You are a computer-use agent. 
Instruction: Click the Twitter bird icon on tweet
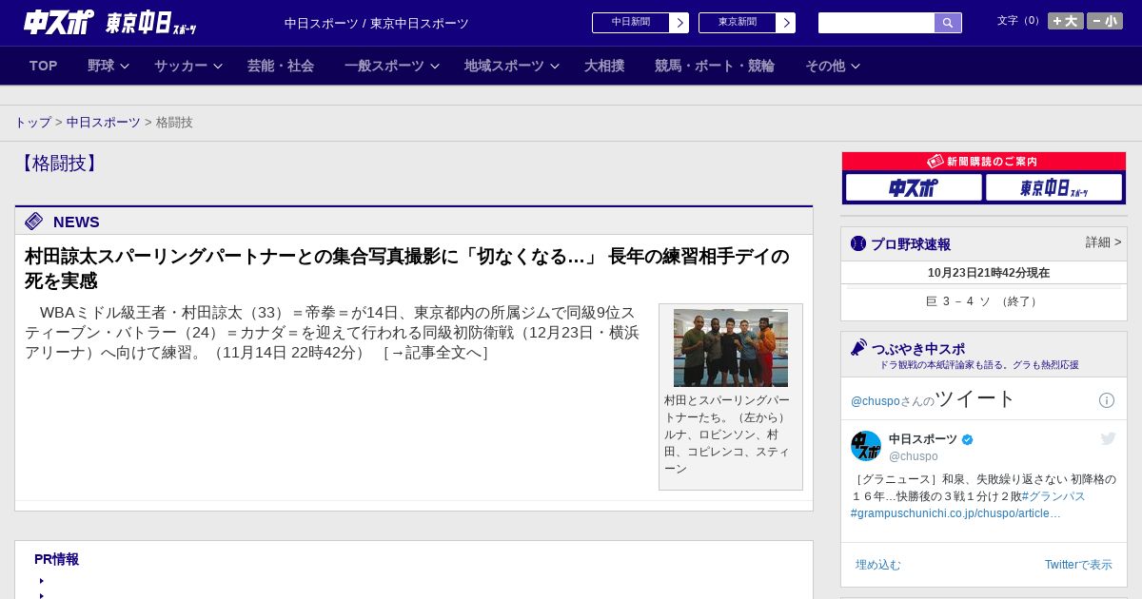click(1108, 438)
